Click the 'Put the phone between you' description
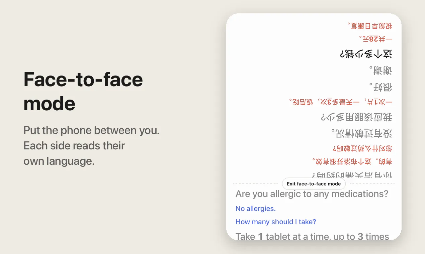 coord(91,145)
